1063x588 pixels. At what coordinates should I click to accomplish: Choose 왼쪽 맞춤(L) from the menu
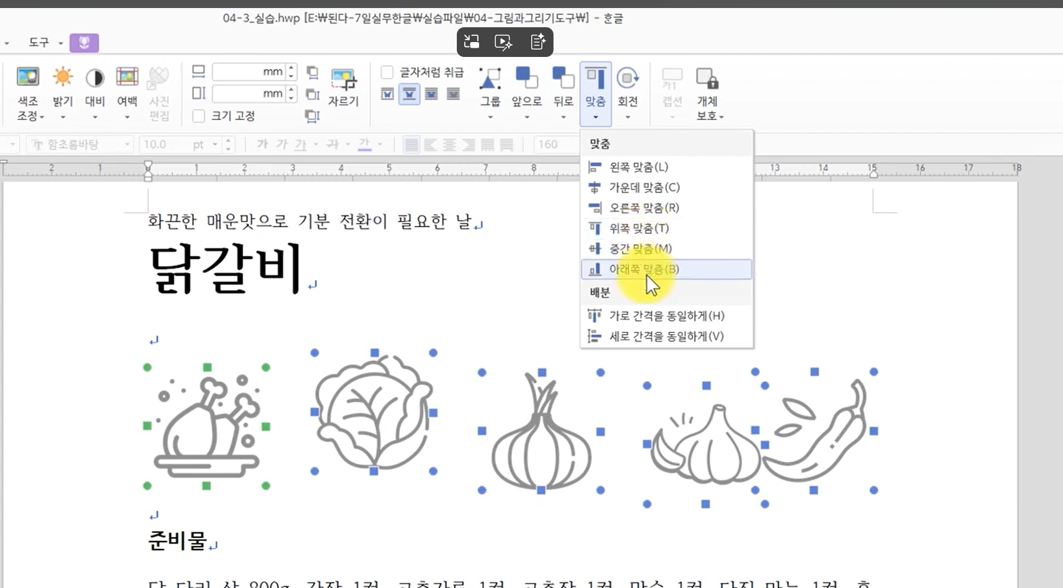click(x=666, y=167)
